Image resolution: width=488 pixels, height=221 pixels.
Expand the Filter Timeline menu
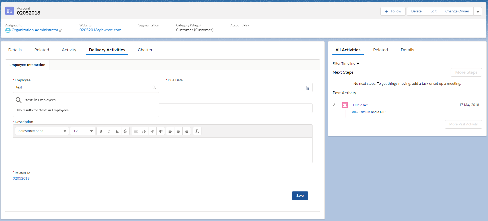tap(346, 64)
